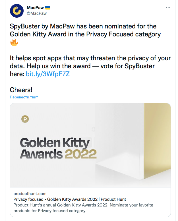Click the producthunt.com domain label

30,194
